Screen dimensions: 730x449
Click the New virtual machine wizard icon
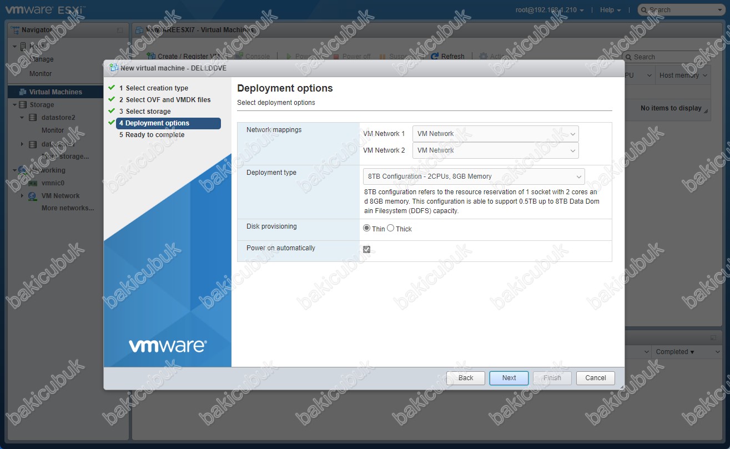tap(114, 68)
